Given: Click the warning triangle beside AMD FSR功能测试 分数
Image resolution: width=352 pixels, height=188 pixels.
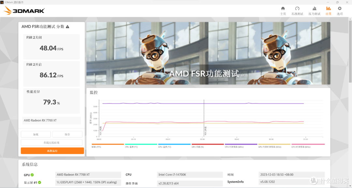Looking at the screenshot, I should 67,27.
